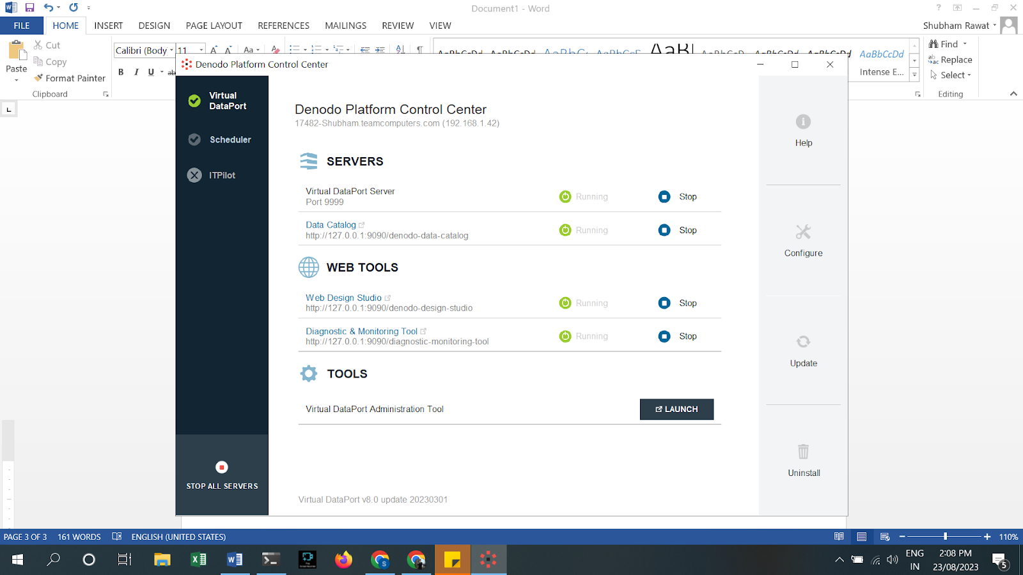The width and height of the screenshot is (1023, 575).
Task: Expand the font name dropdown in Word
Action: pos(171,50)
